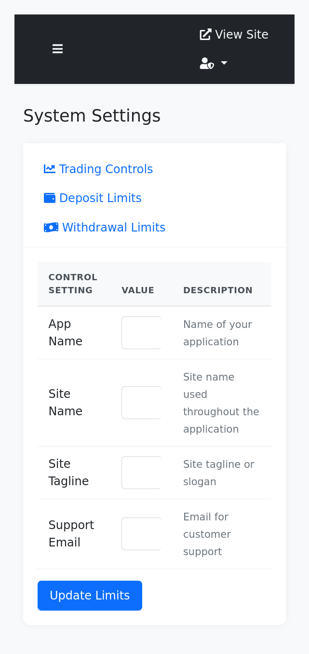Click the Control Setting column header
This screenshot has height=654, width=309.
click(x=73, y=284)
